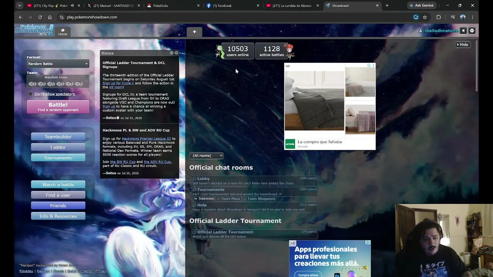Screen dimensions: 493x277
Task: Open the Hackmons Premier League III link
Action: point(146,138)
